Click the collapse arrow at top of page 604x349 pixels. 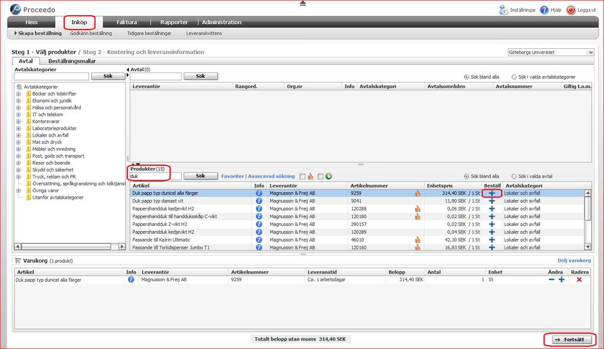pos(303,3)
